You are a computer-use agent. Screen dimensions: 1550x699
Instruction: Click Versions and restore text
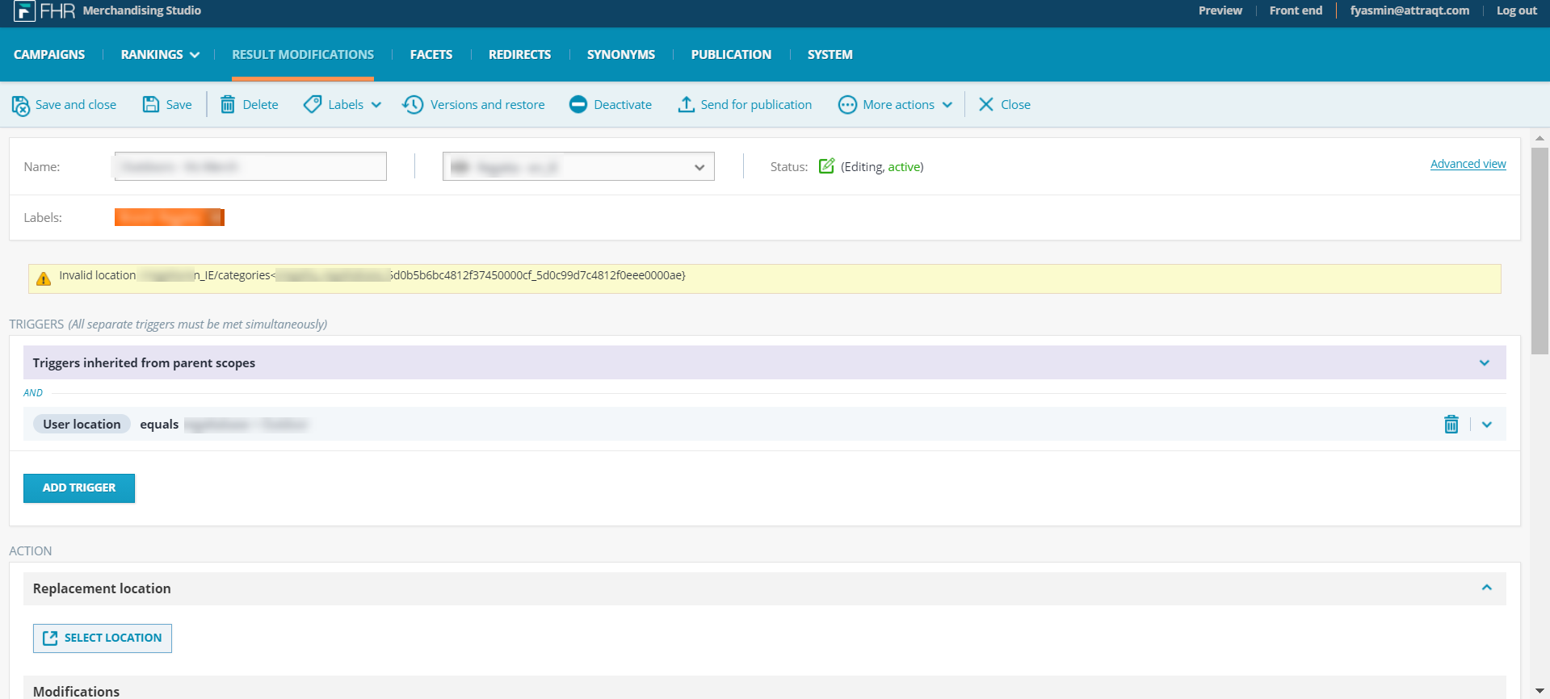coord(487,105)
